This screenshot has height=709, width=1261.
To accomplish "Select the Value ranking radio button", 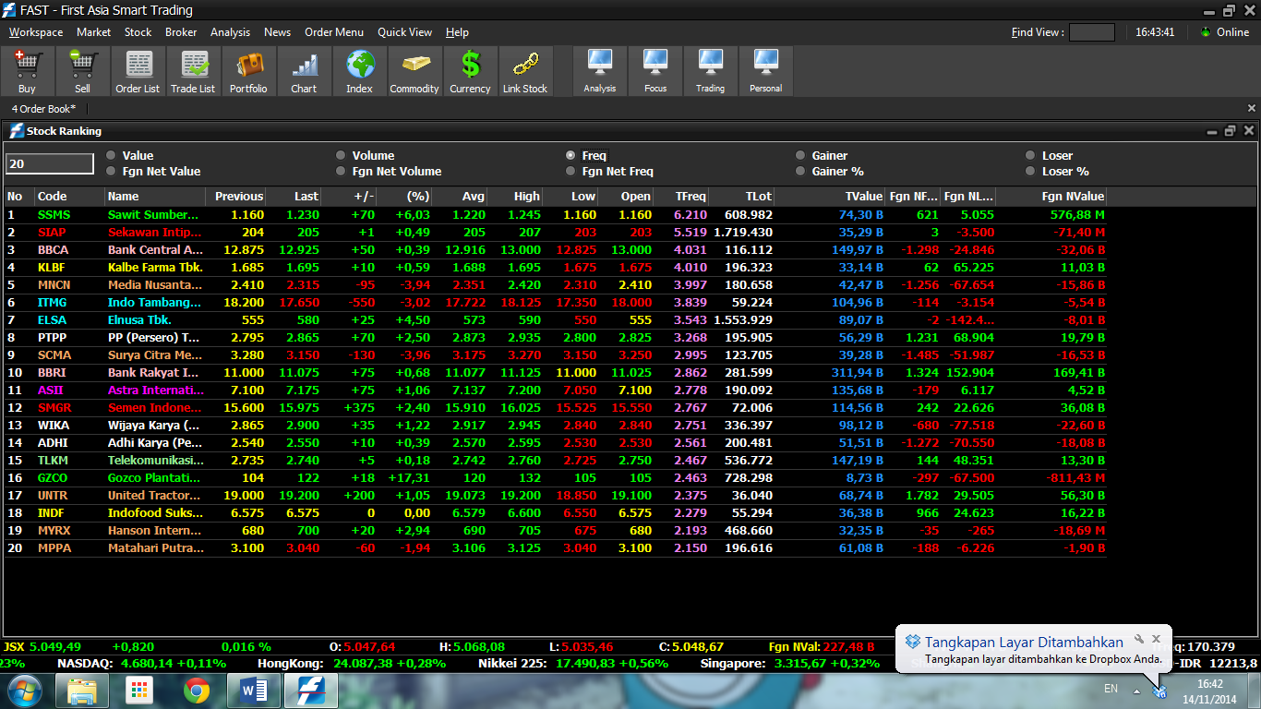I will pyautogui.click(x=111, y=155).
